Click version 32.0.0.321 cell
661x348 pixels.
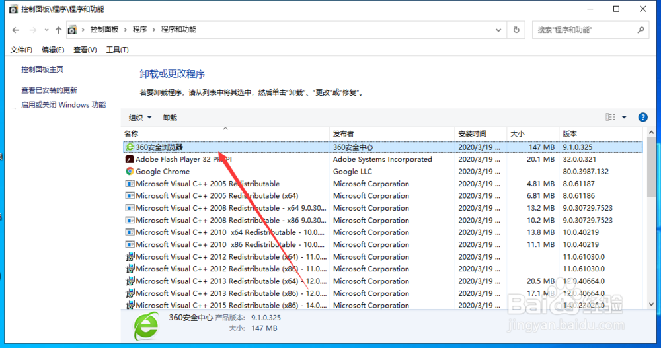click(x=579, y=159)
